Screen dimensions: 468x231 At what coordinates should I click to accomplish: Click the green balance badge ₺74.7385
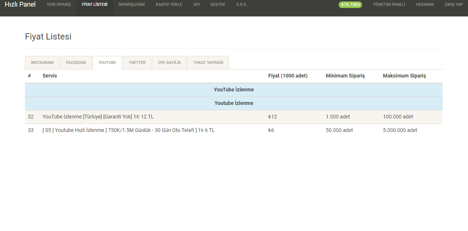pos(350,5)
